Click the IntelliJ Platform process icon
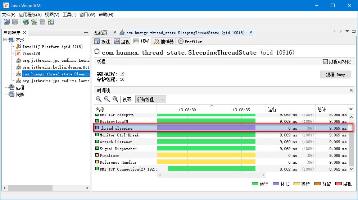358x200 pixels. click(18, 46)
